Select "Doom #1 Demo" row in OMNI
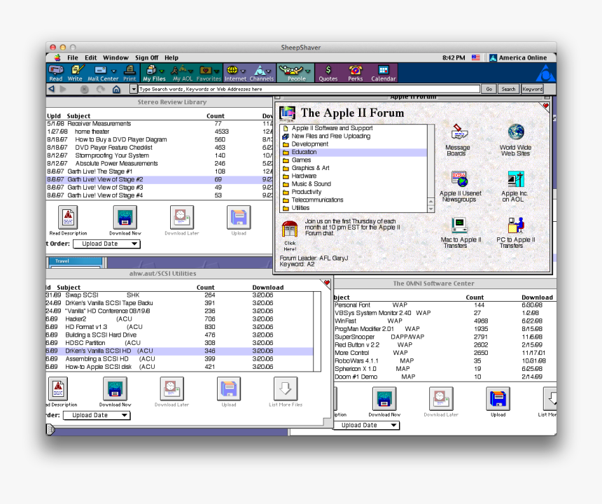This screenshot has width=602, height=504. click(x=444, y=377)
